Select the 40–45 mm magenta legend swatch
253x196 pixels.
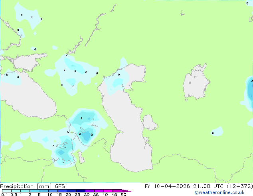click(108, 191)
